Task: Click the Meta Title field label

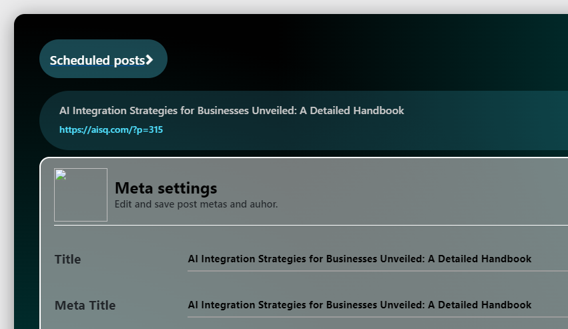Action: (x=85, y=306)
